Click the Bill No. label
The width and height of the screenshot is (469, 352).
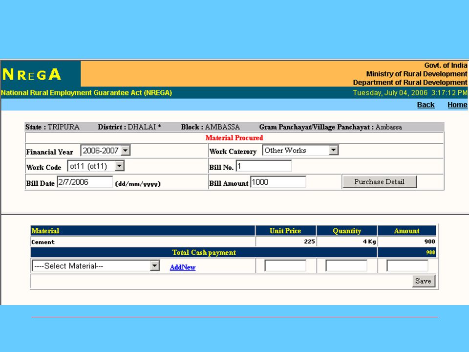point(221,167)
